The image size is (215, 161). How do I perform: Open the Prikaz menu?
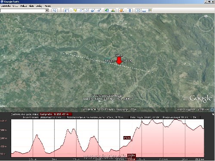pyautogui.click(x=24, y=6)
